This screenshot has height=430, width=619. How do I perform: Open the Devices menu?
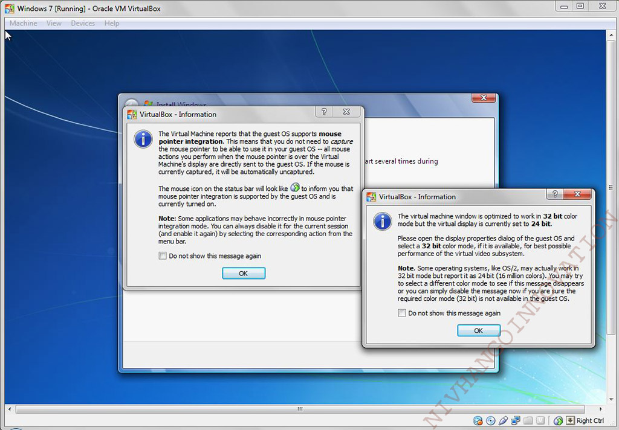tap(83, 23)
